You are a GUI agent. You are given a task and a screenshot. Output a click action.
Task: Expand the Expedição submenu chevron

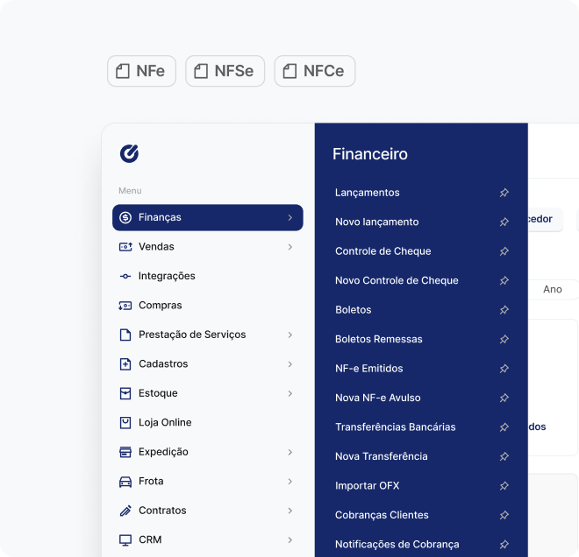[289, 452]
